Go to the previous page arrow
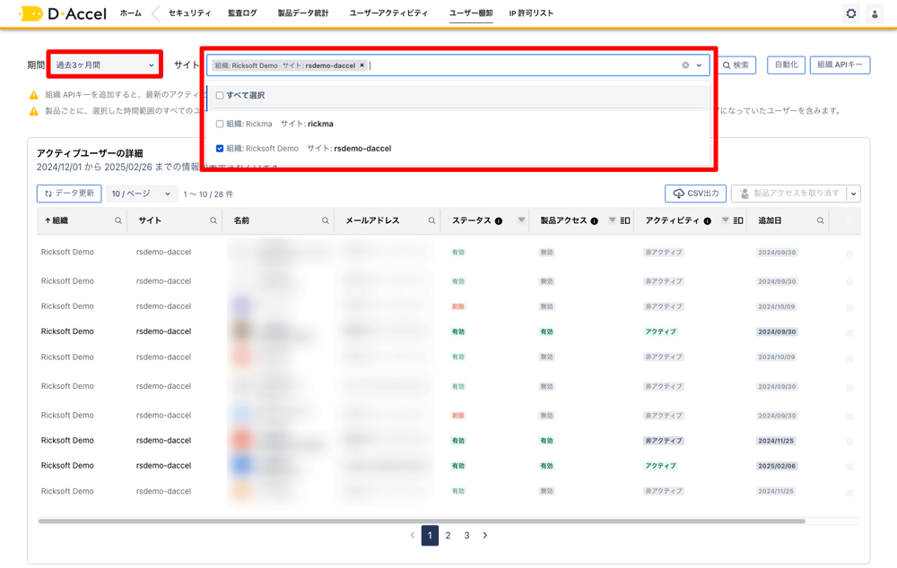Image resolution: width=897 pixels, height=568 pixels. click(x=413, y=536)
